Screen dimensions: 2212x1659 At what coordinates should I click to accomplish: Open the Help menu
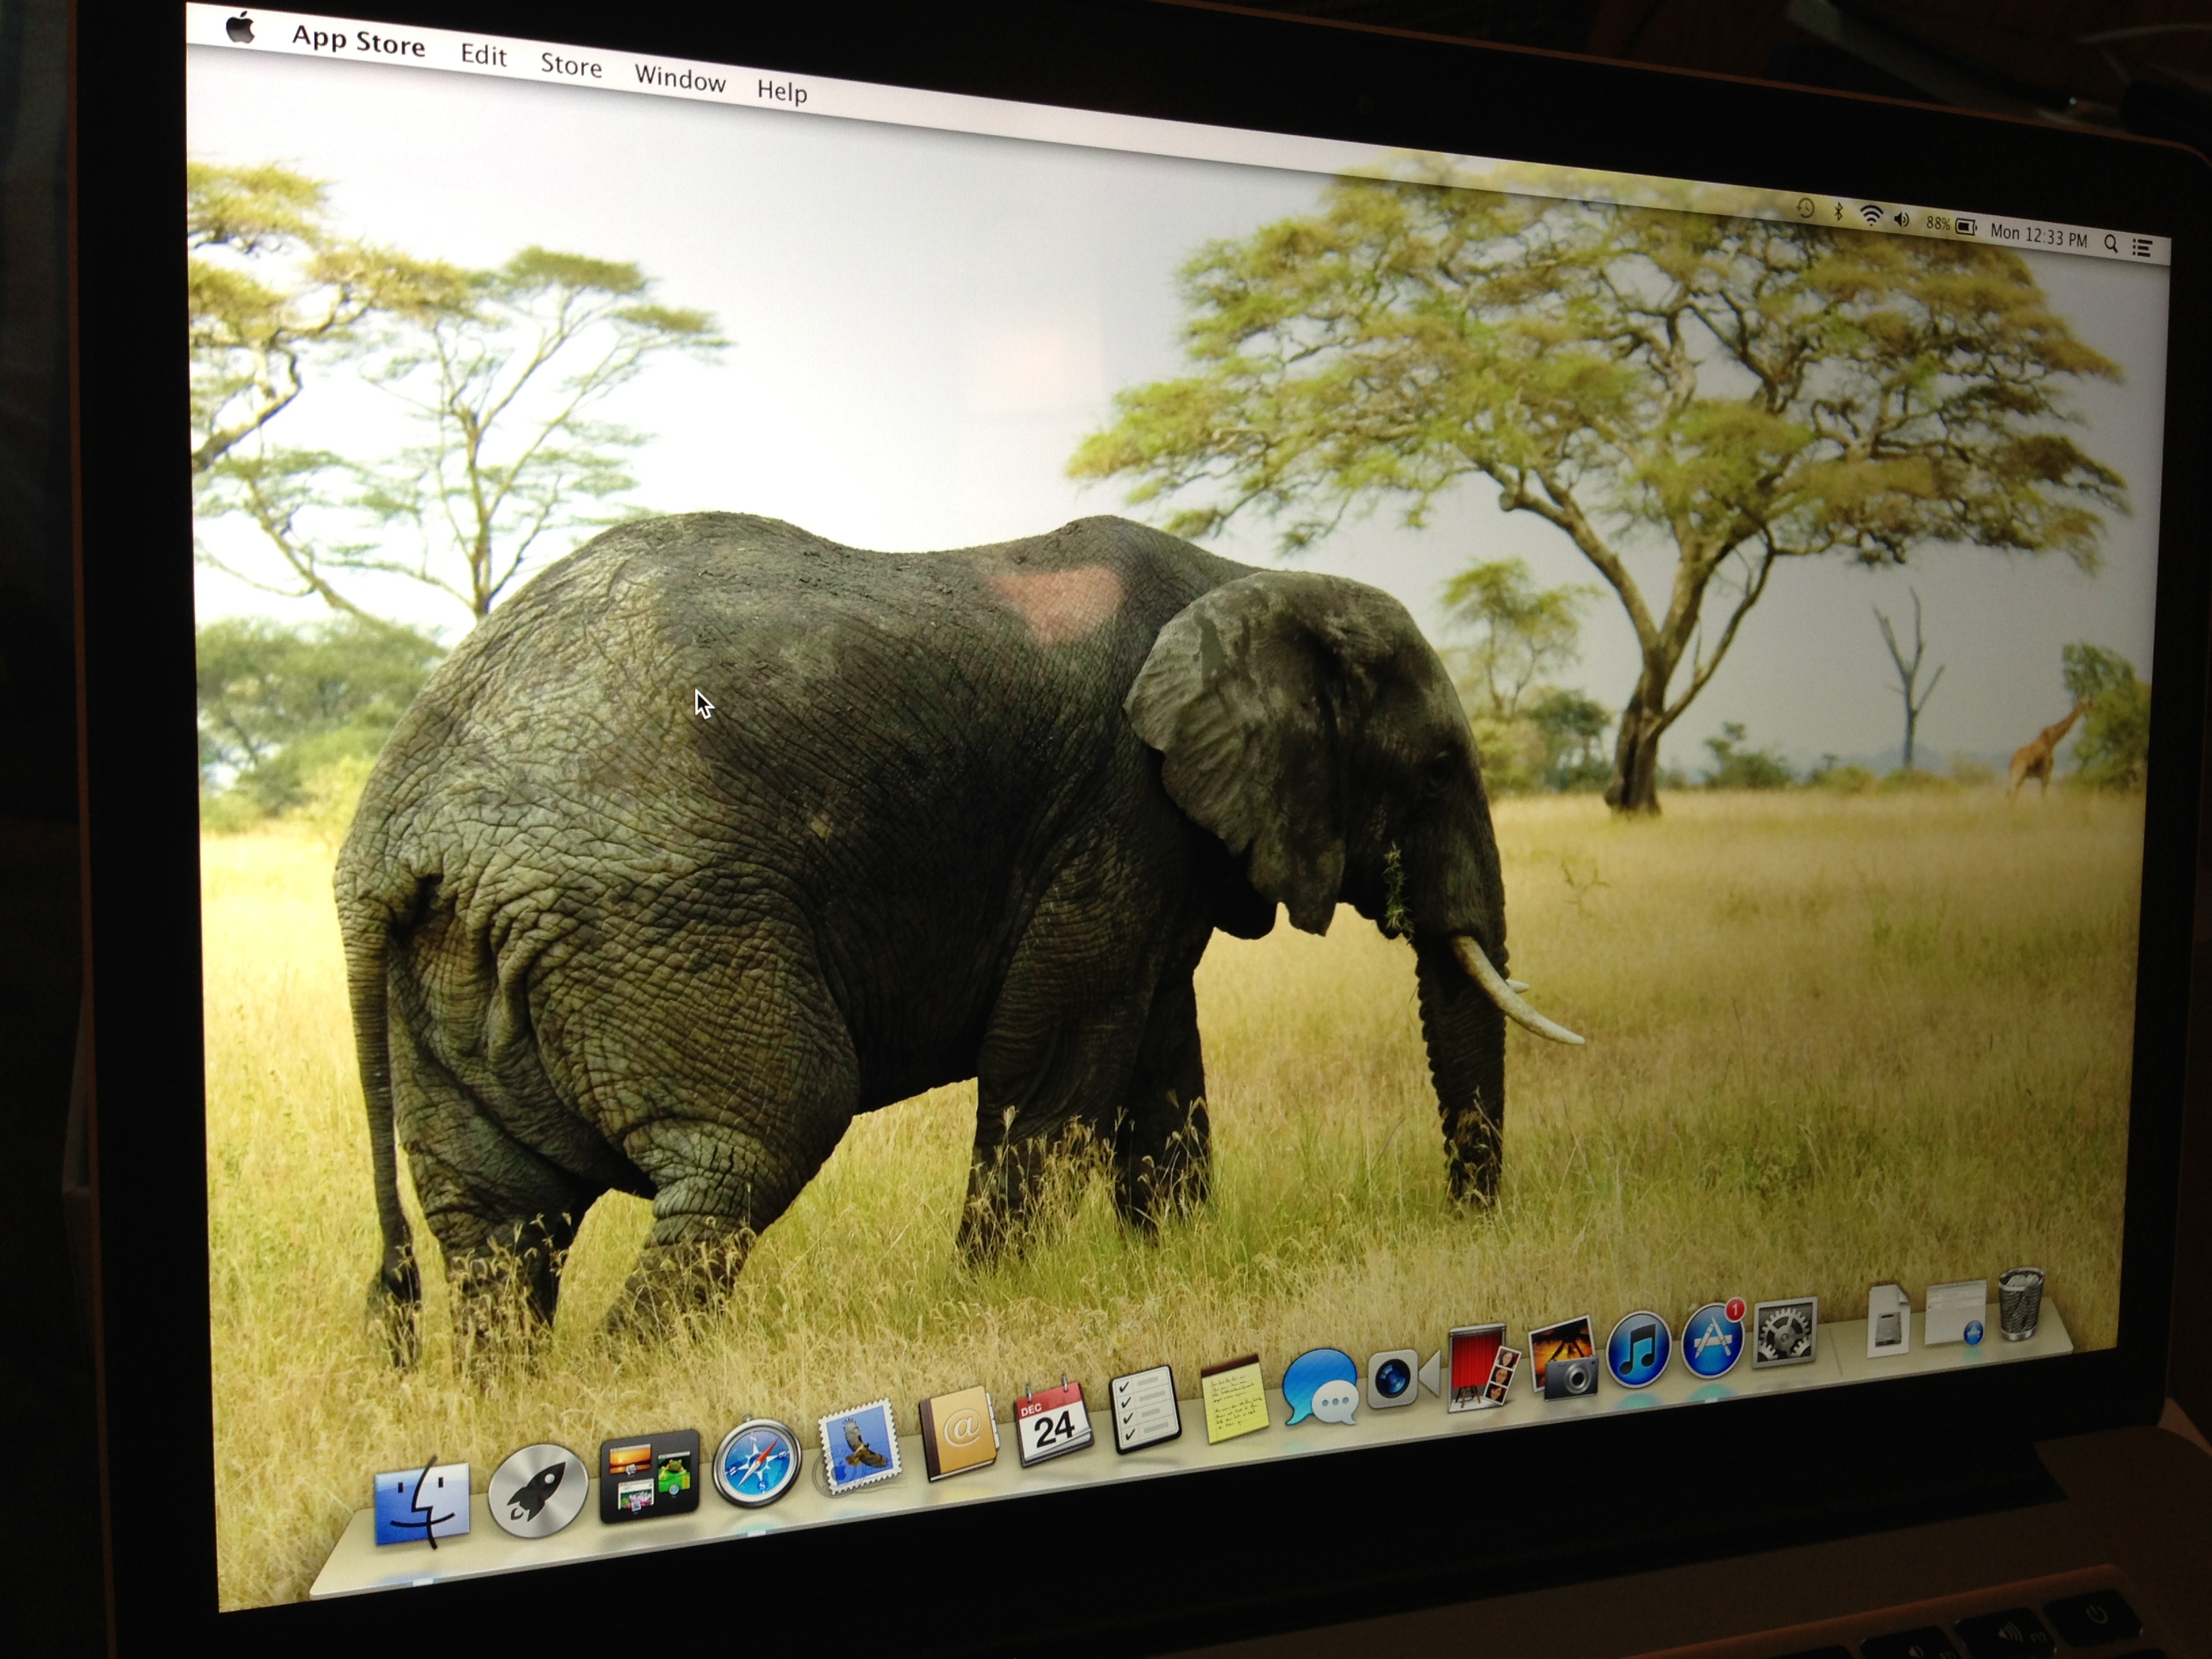click(781, 91)
